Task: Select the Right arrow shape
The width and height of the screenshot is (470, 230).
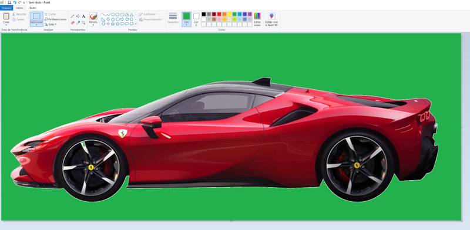Action: (x=122, y=19)
